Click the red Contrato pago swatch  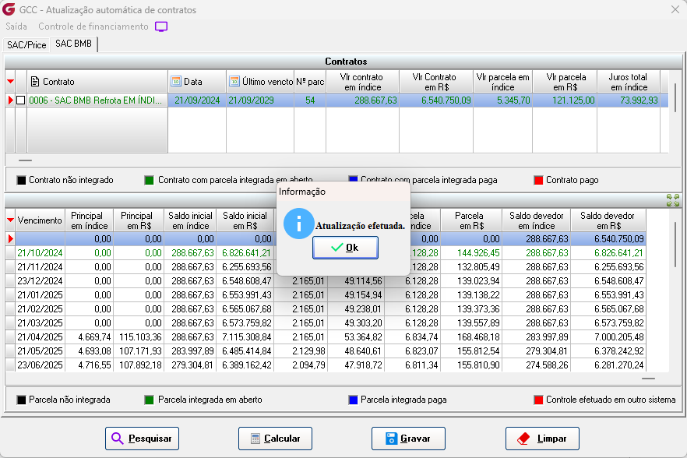(x=538, y=180)
